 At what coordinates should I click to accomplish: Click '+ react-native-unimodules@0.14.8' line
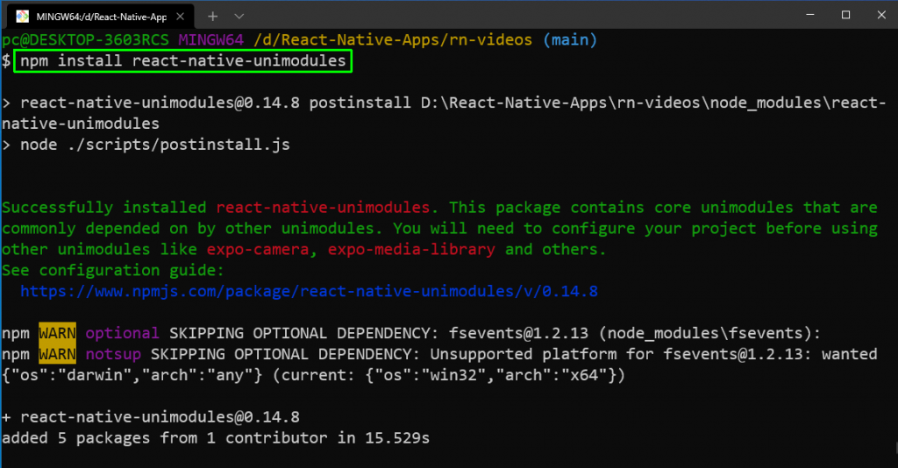coord(151,417)
